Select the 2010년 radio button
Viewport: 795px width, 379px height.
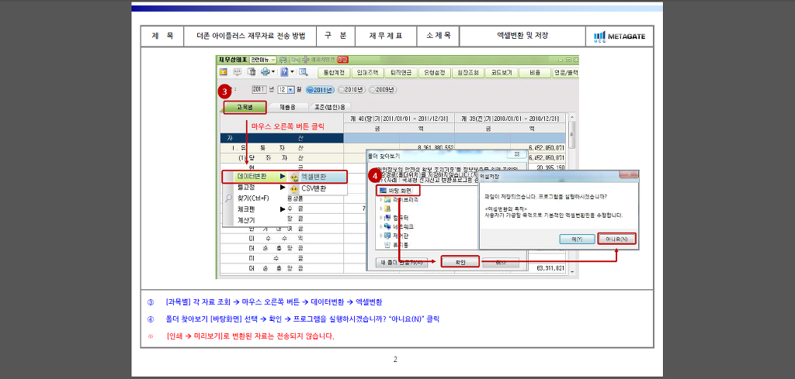click(352, 90)
